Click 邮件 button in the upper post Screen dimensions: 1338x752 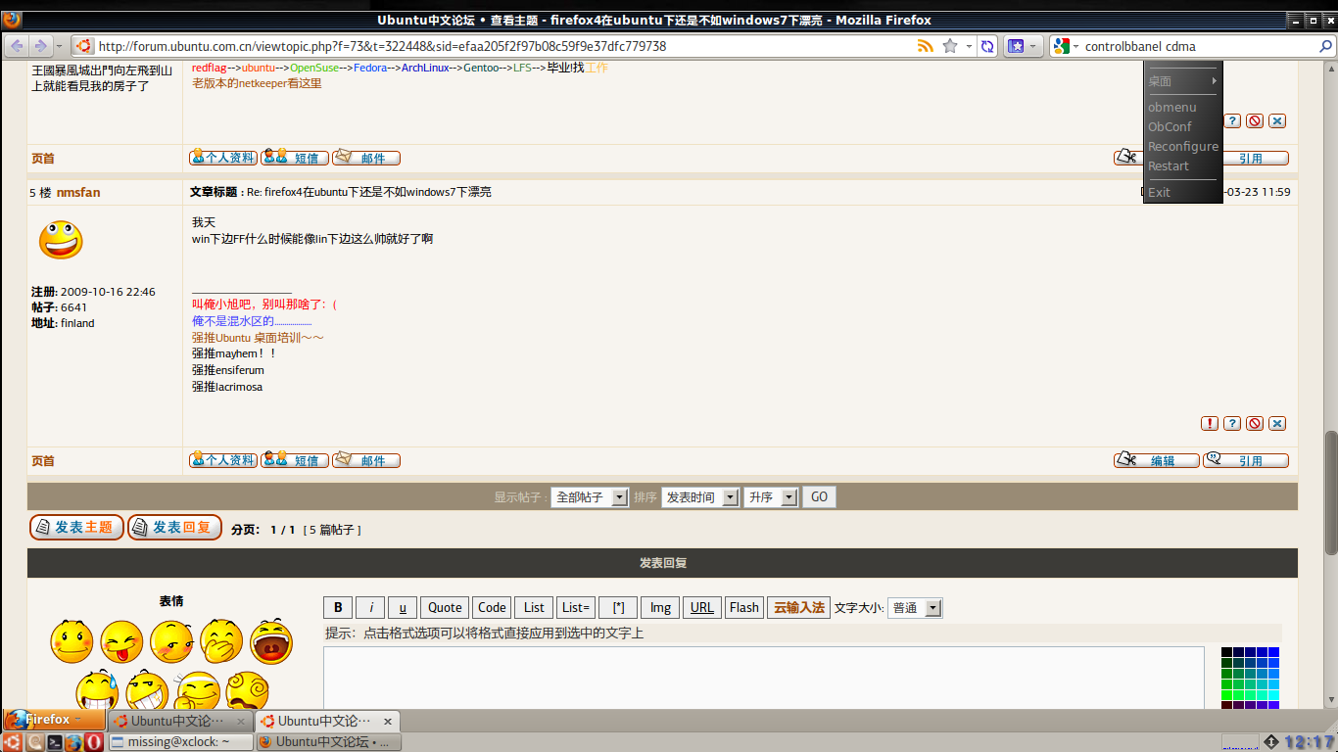coord(366,158)
